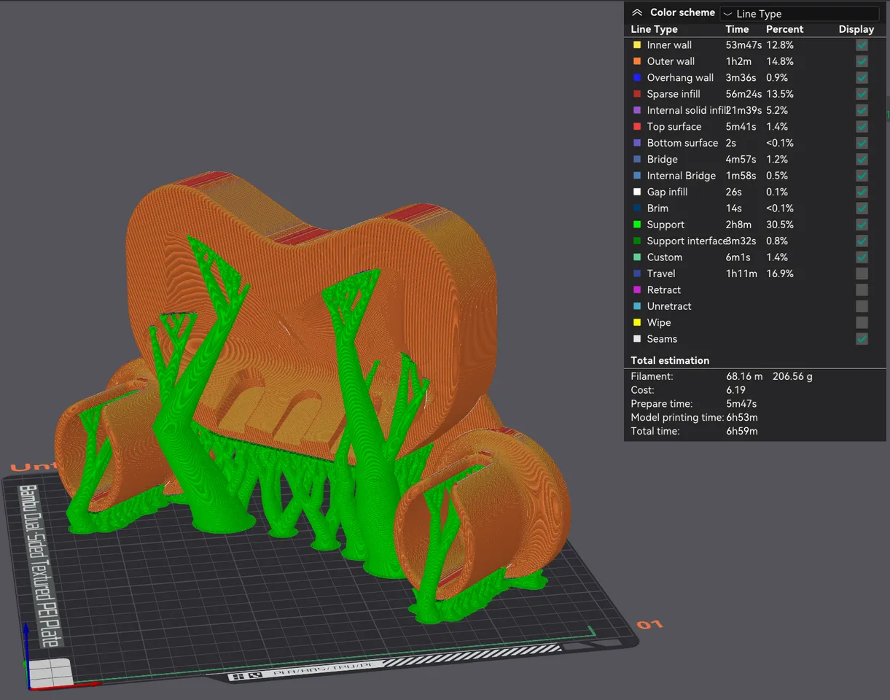Toggle Overhang wall visibility
This screenshot has width=890, height=700.
coord(862,77)
